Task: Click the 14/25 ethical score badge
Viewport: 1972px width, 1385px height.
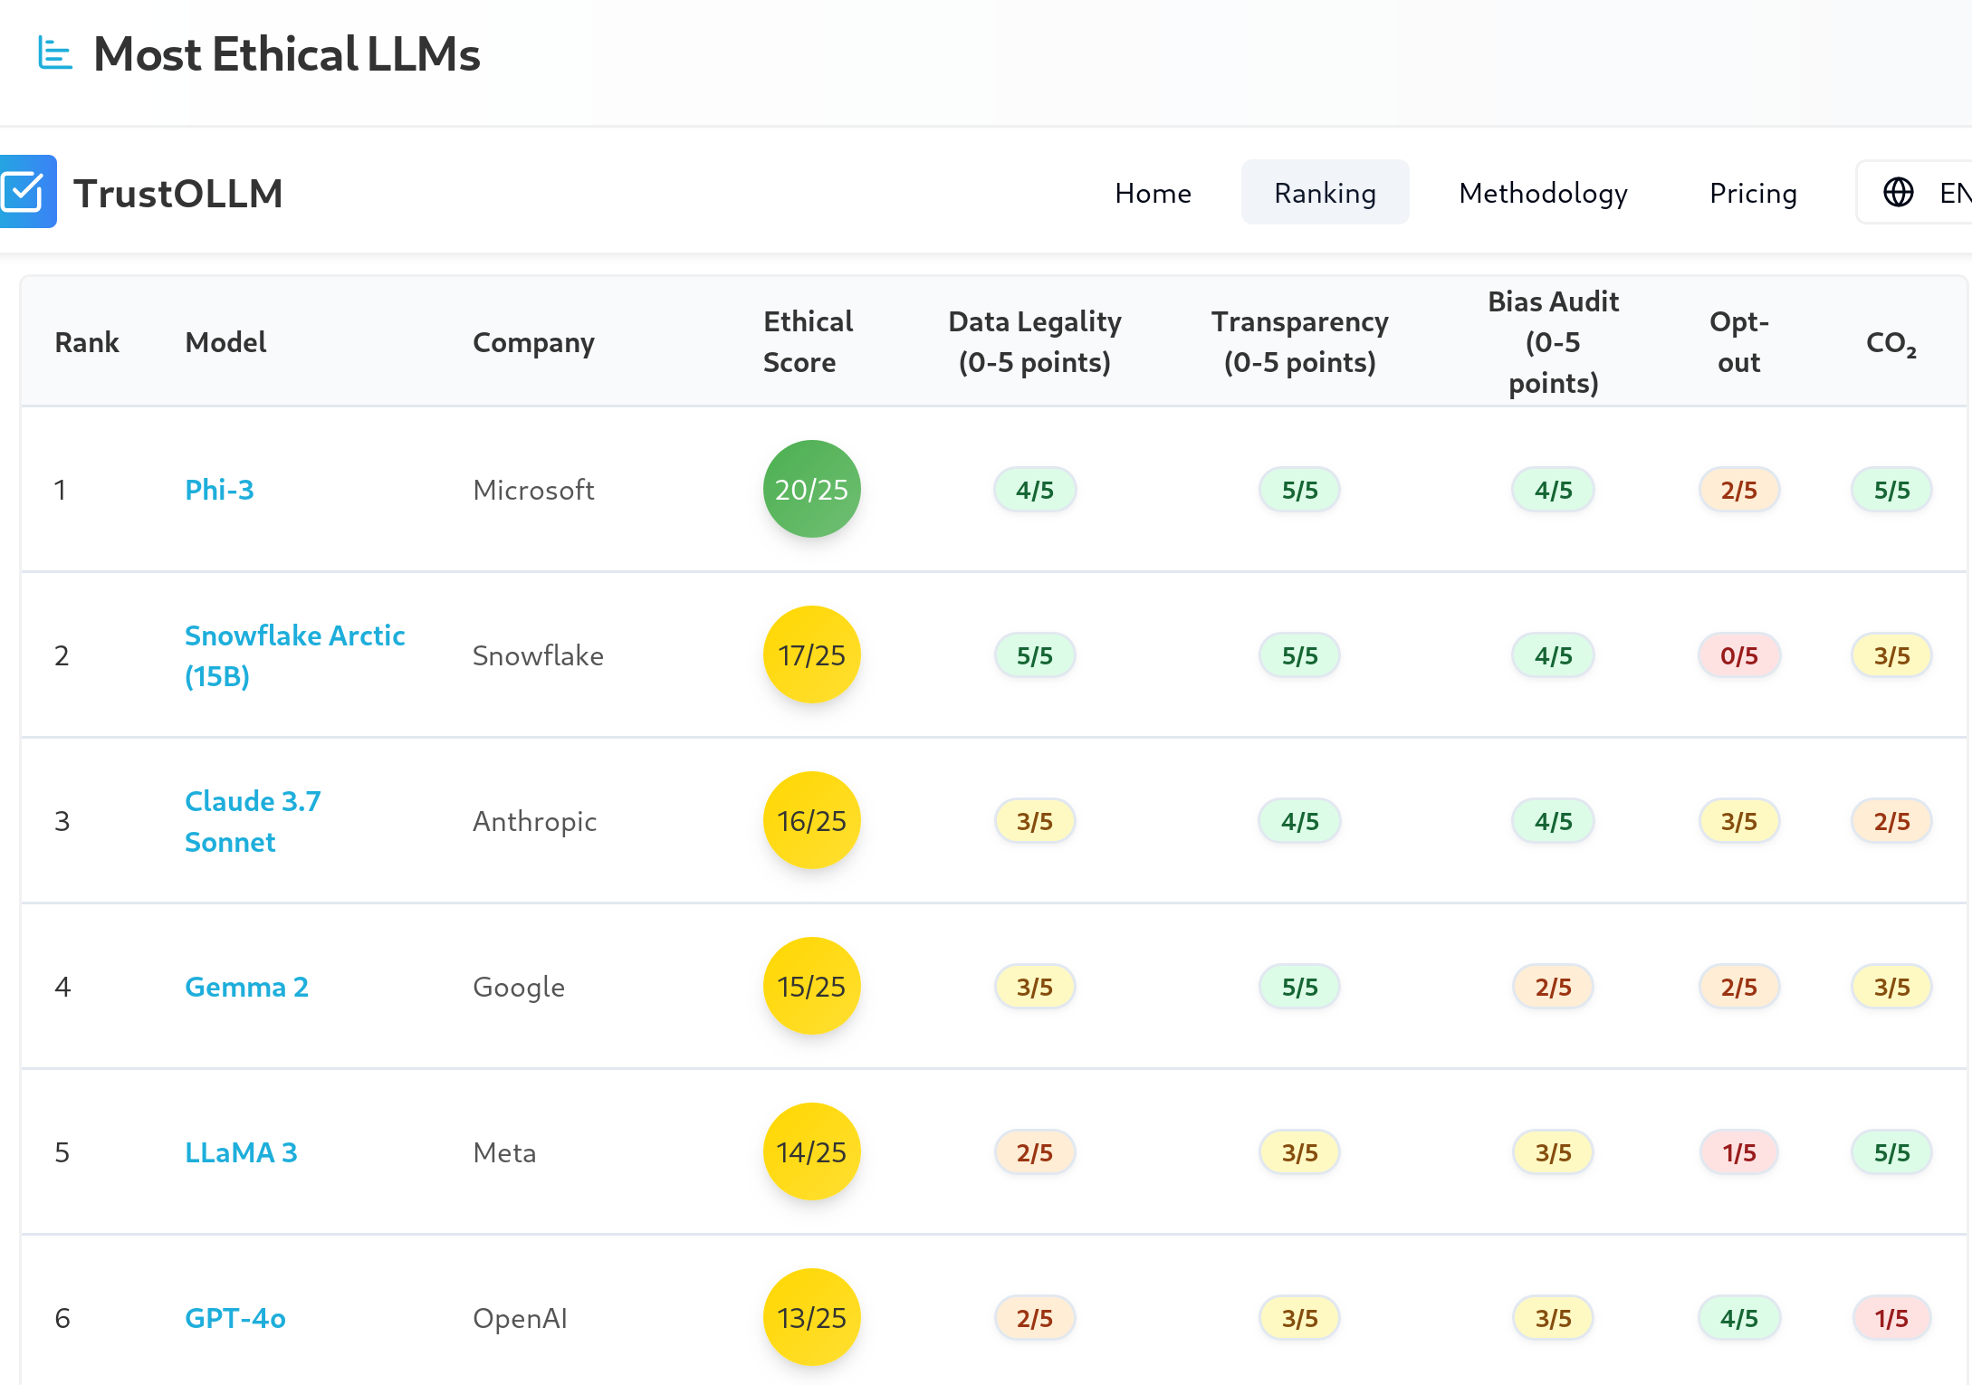Action: point(811,1152)
